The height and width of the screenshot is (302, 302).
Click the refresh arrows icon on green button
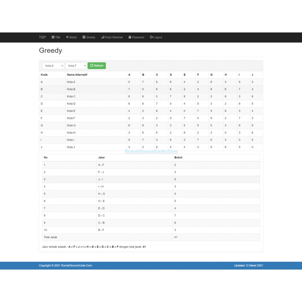click(92, 66)
